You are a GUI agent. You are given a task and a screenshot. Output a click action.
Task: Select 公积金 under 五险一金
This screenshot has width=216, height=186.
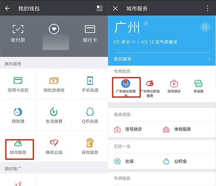tap(175, 161)
